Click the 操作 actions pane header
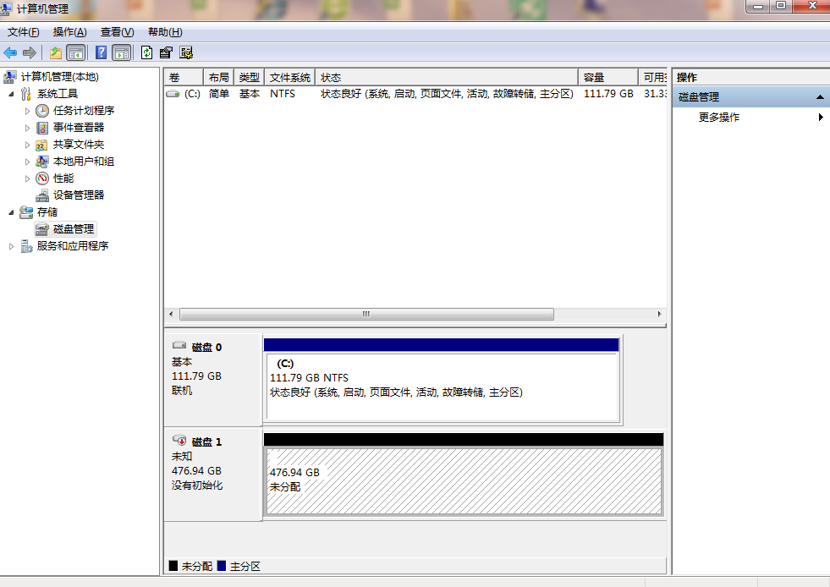The width and height of the screenshot is (830, 587). (751, 77)
